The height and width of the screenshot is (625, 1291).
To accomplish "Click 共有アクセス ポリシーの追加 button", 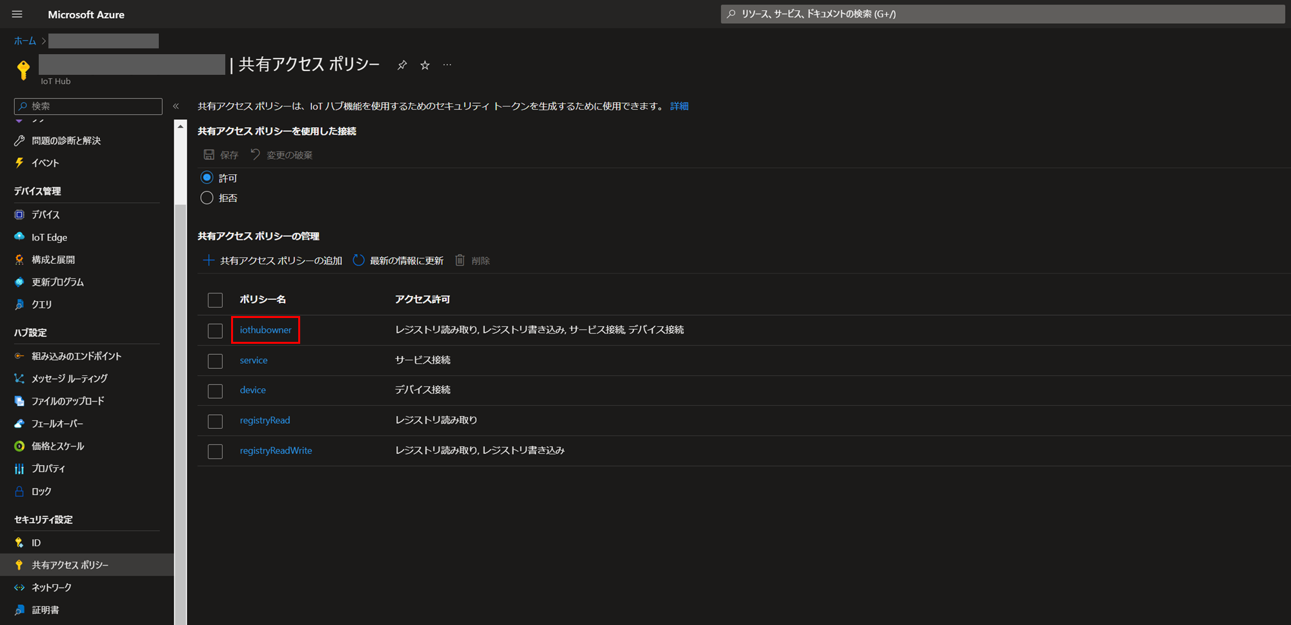I will 272,261.
